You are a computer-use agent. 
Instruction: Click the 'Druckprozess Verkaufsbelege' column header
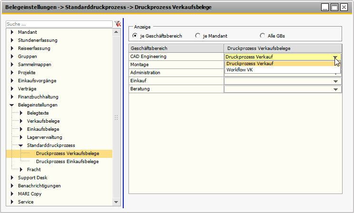click(x=283, y=48)
